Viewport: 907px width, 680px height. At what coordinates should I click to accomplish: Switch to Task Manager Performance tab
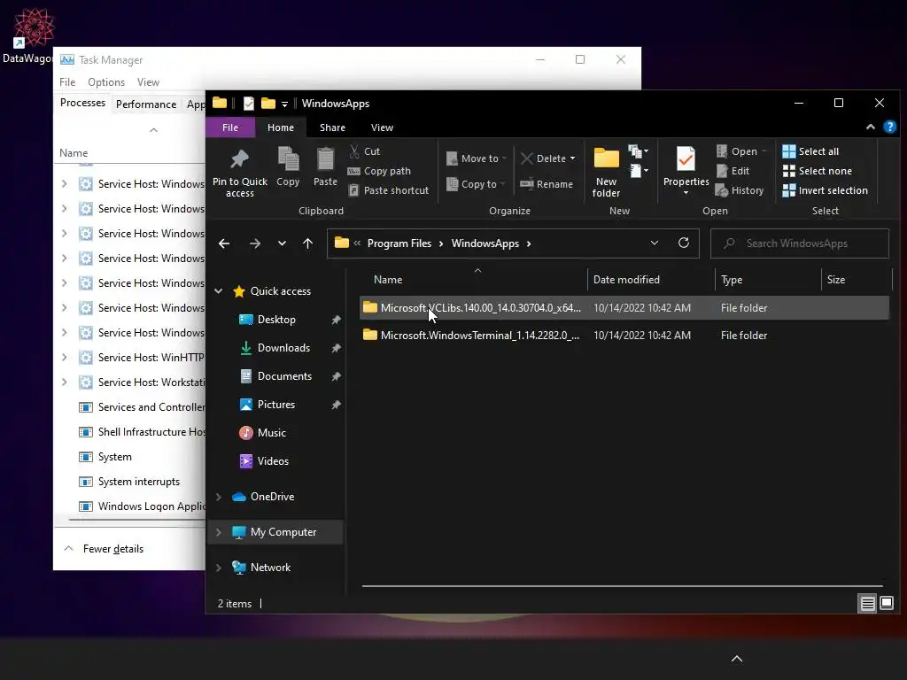click(146, 104)
